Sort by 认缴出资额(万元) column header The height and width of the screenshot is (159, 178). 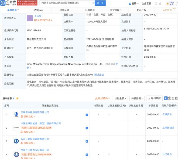tap(117, 106)
